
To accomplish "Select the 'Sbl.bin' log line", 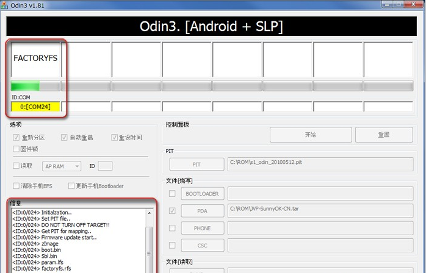I will 35,256.
